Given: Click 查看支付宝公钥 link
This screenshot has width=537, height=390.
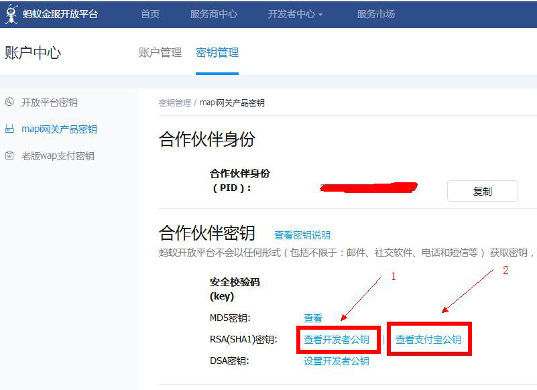Looking at the screenshot, I should pos(428,340).
